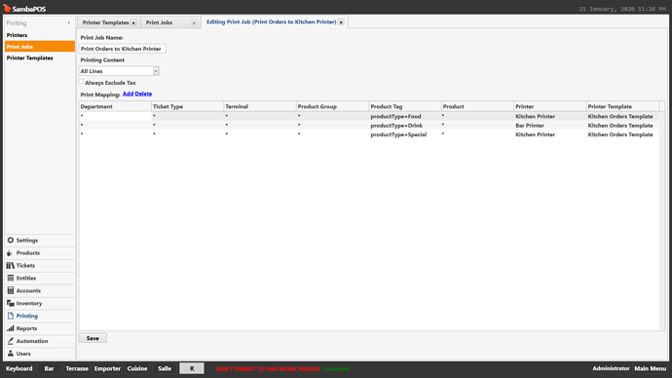
Task: Close the Editing Print Job tab
Action: [341, 21]
